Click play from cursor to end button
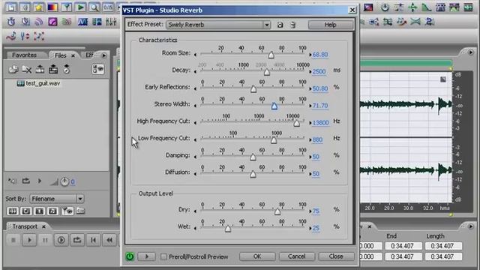 (x=61, y=240)
